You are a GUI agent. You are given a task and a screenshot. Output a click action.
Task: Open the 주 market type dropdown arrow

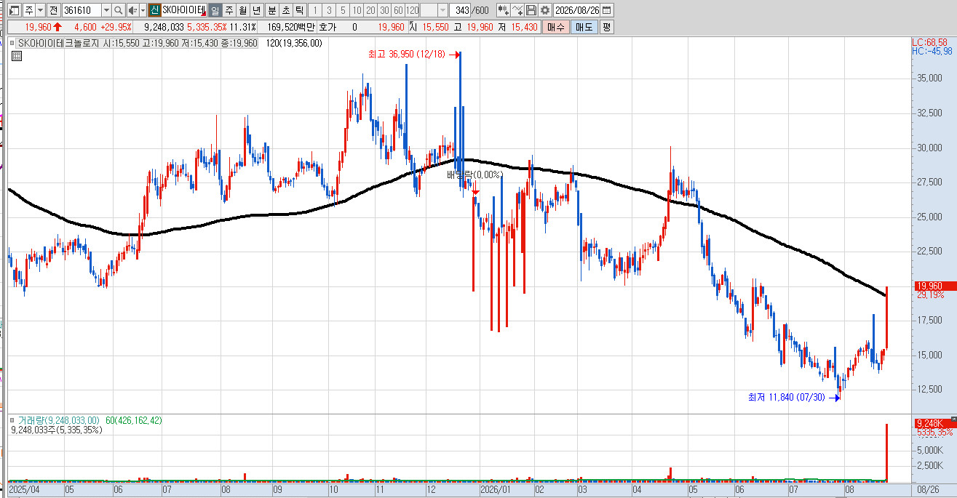tap(39, 10)
